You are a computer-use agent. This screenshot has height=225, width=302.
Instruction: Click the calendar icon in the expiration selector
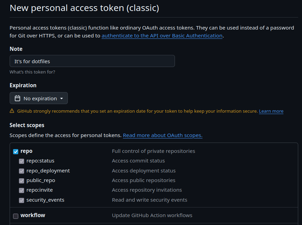pos(18,99)
